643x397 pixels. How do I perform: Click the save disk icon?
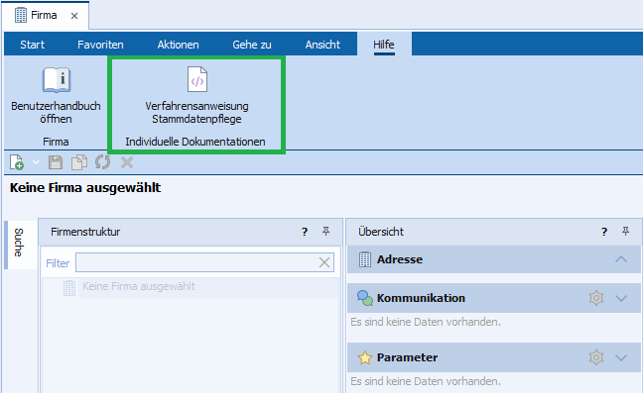coord(56,162)
